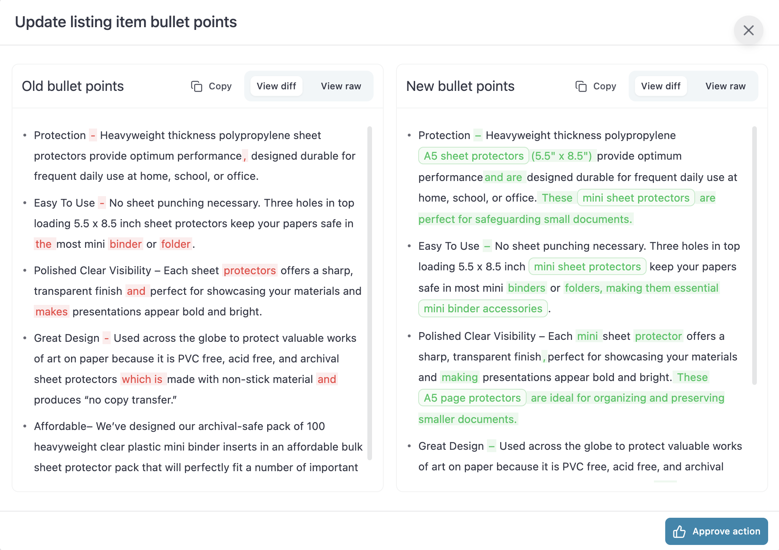Select View raw tab on the right panel
Screen dimensions: 779x550
[x=725, y=86]
